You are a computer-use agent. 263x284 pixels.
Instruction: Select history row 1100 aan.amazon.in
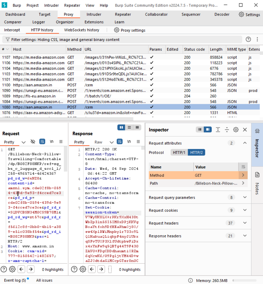click(x=130, y=85)
